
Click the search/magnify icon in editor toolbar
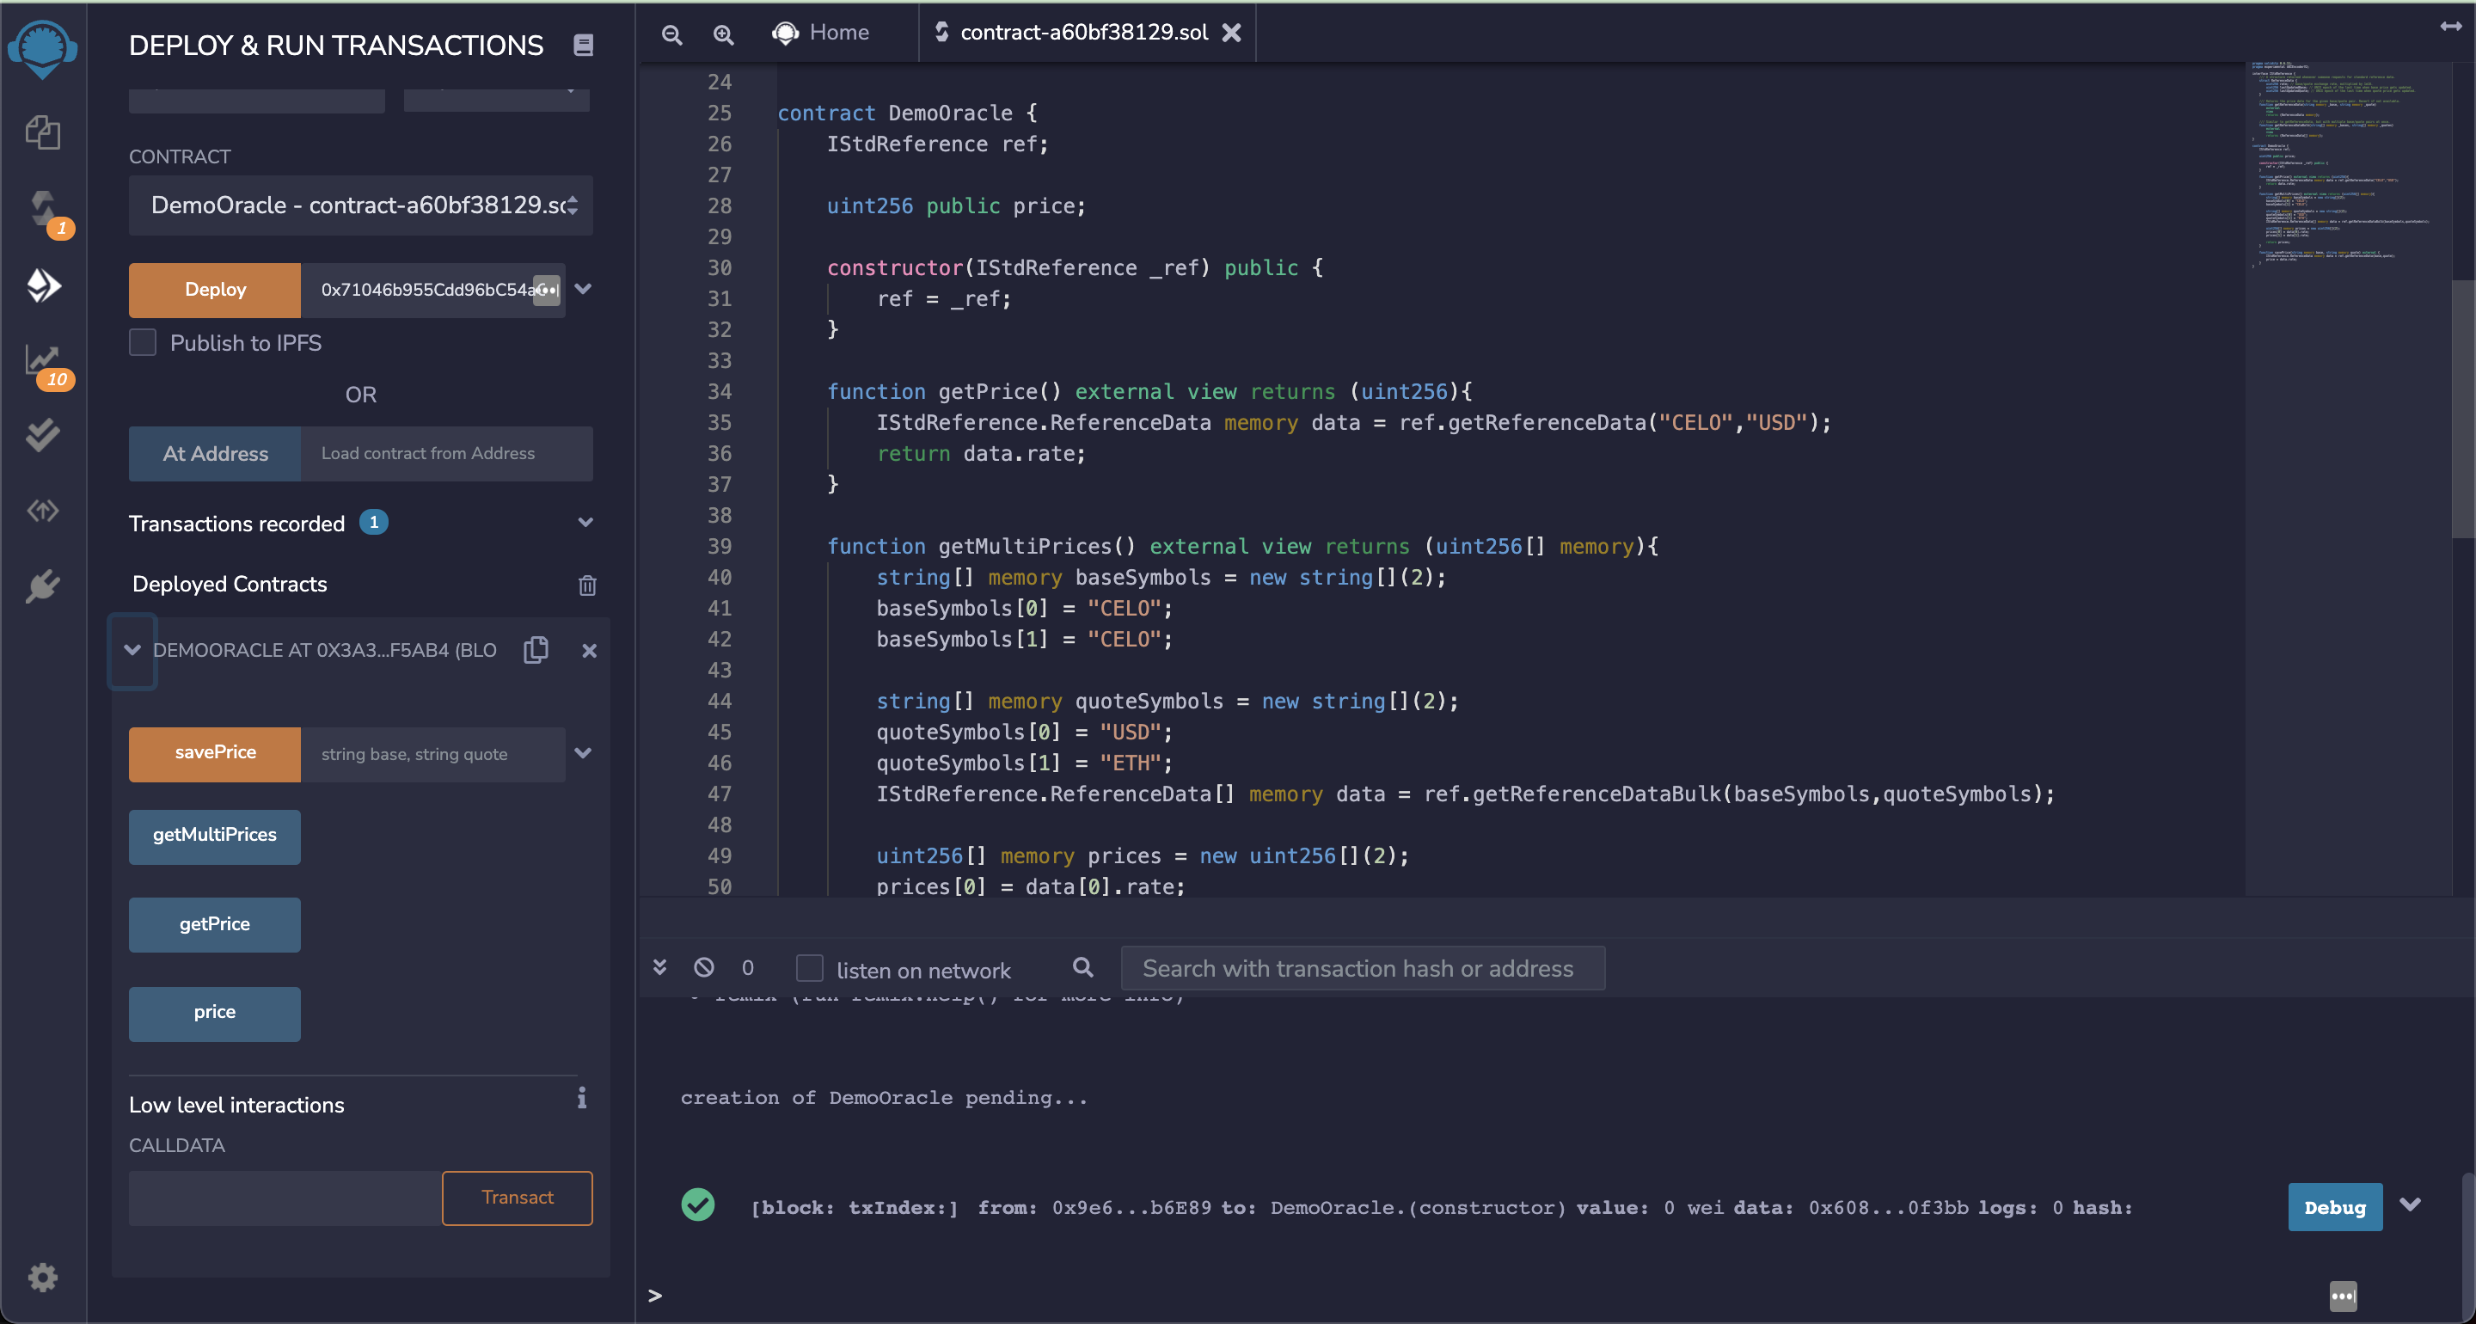(x=722, y=33)
